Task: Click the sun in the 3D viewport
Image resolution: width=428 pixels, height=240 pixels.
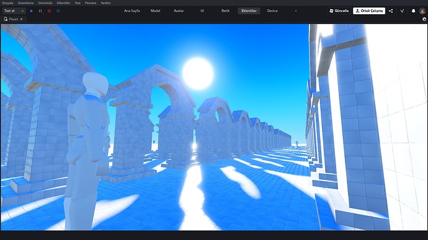Action: coord(198,74)
